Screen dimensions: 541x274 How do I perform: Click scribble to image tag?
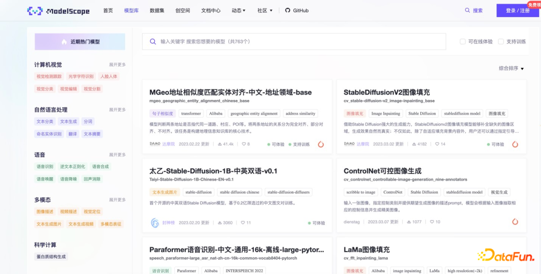coord(361,192)
